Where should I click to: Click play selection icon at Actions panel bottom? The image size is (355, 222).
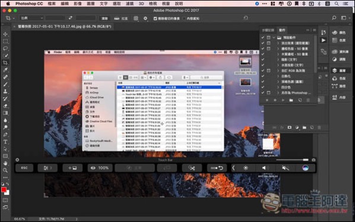click(x=283, y=100)
